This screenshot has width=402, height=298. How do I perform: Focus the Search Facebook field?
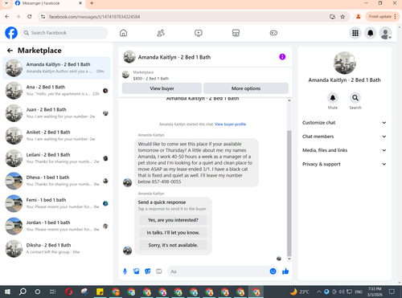64,33
